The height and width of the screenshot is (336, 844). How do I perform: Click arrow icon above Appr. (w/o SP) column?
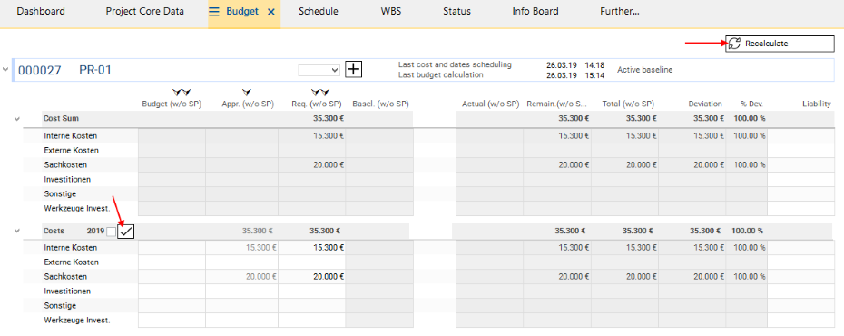(247, 94)
